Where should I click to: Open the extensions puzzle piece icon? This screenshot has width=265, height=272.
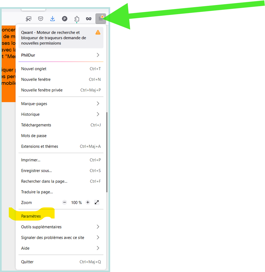[x=77, y=19]
